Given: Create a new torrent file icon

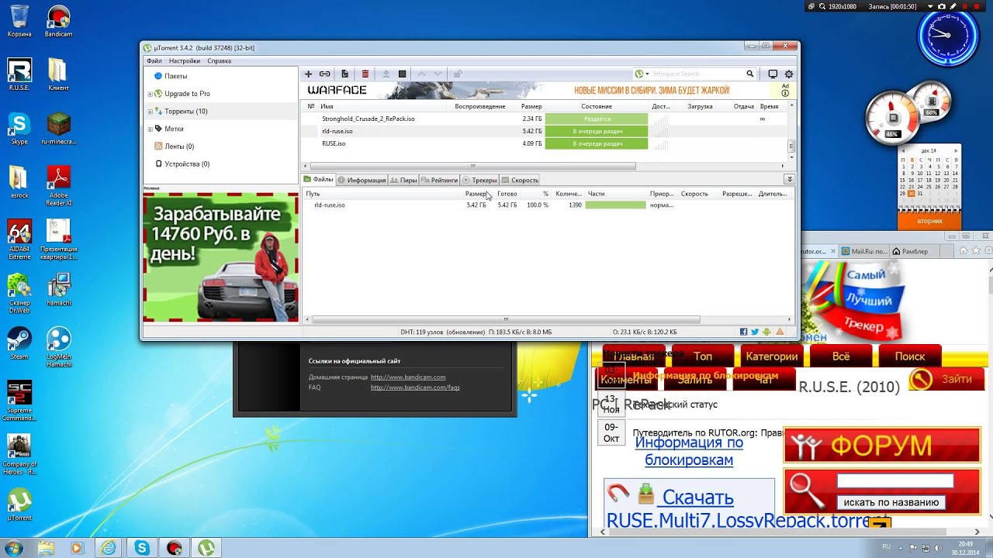Looking at the screenshot, I should point(345,74).
